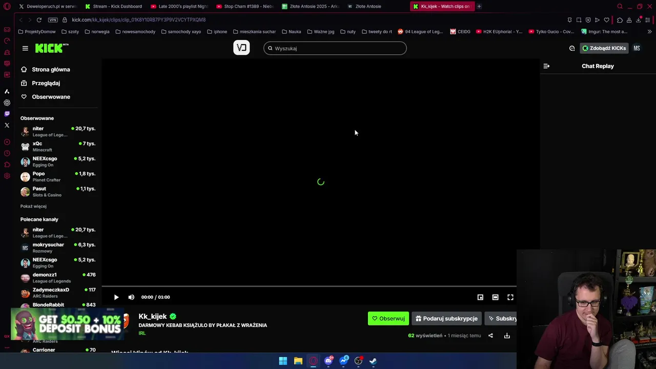Switch to Stop Cham #1389 tab
This screenshot has height=369, width=656.
[x=245, y=6]
